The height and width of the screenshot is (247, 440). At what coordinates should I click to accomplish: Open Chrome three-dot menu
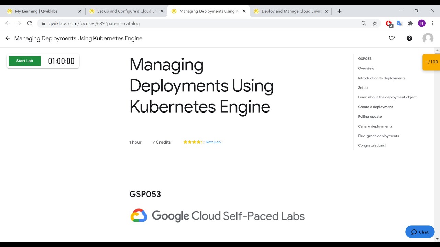(432, 23)
